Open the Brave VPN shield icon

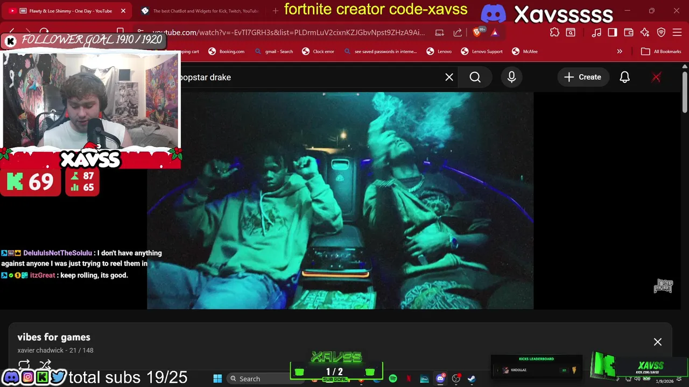point(661,32)
